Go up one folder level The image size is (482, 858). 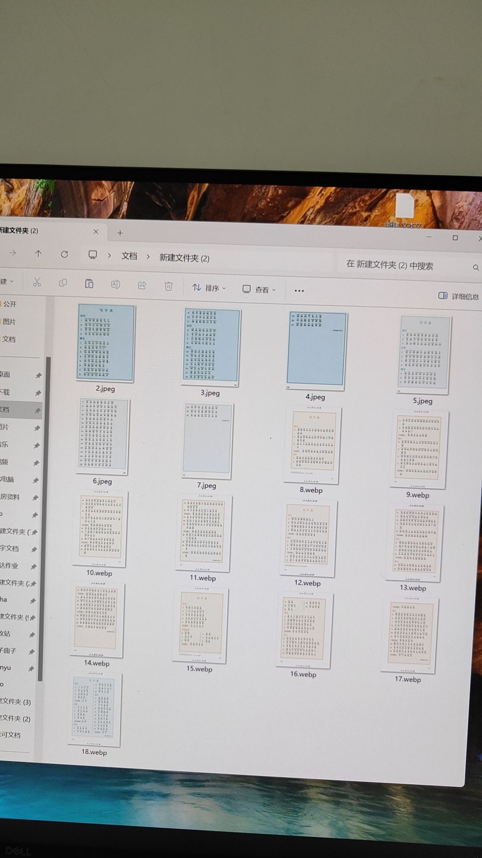(38, 253)
